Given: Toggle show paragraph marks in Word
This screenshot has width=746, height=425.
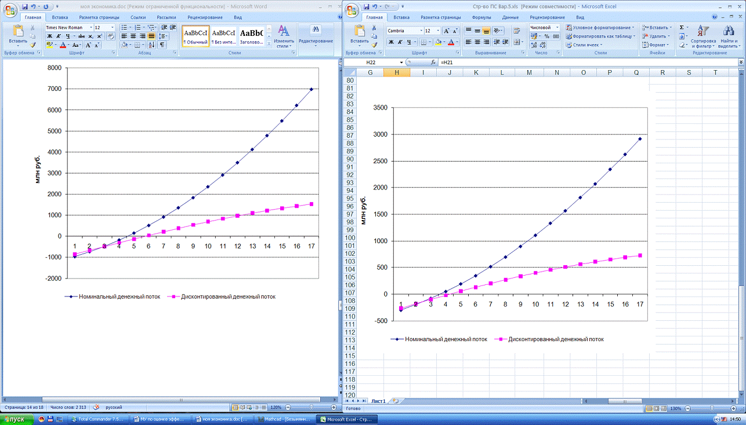Looking at the screenshot, I should (x=162, y=45).
